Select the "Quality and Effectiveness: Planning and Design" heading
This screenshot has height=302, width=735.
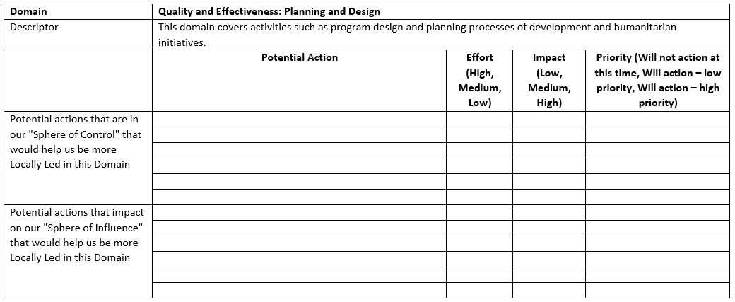tap(269, 11)
